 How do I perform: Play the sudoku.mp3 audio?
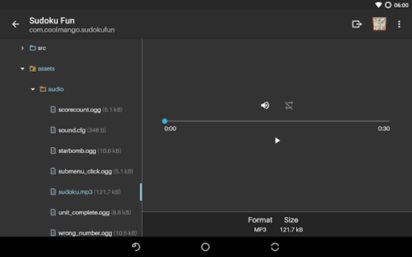(x=277, y=140)
